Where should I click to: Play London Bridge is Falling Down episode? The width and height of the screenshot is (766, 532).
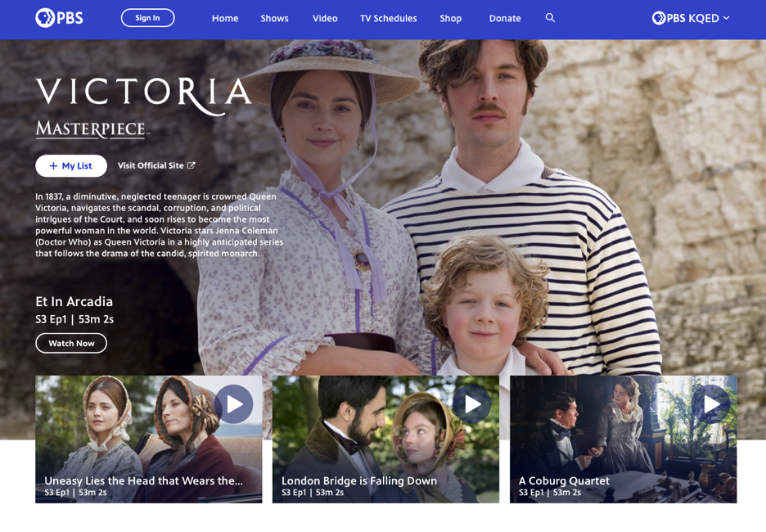(x=471, y=404)
